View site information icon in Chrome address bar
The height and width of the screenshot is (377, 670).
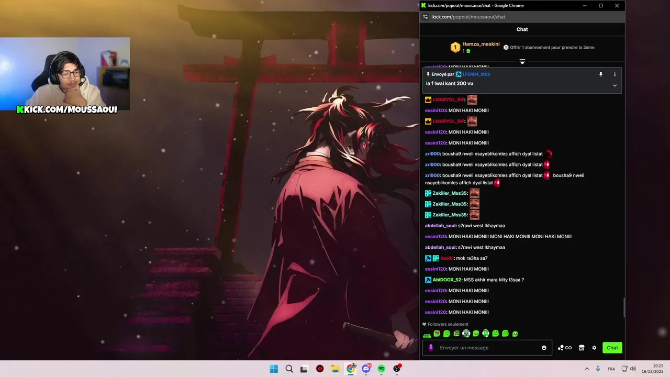pos(426,17)
